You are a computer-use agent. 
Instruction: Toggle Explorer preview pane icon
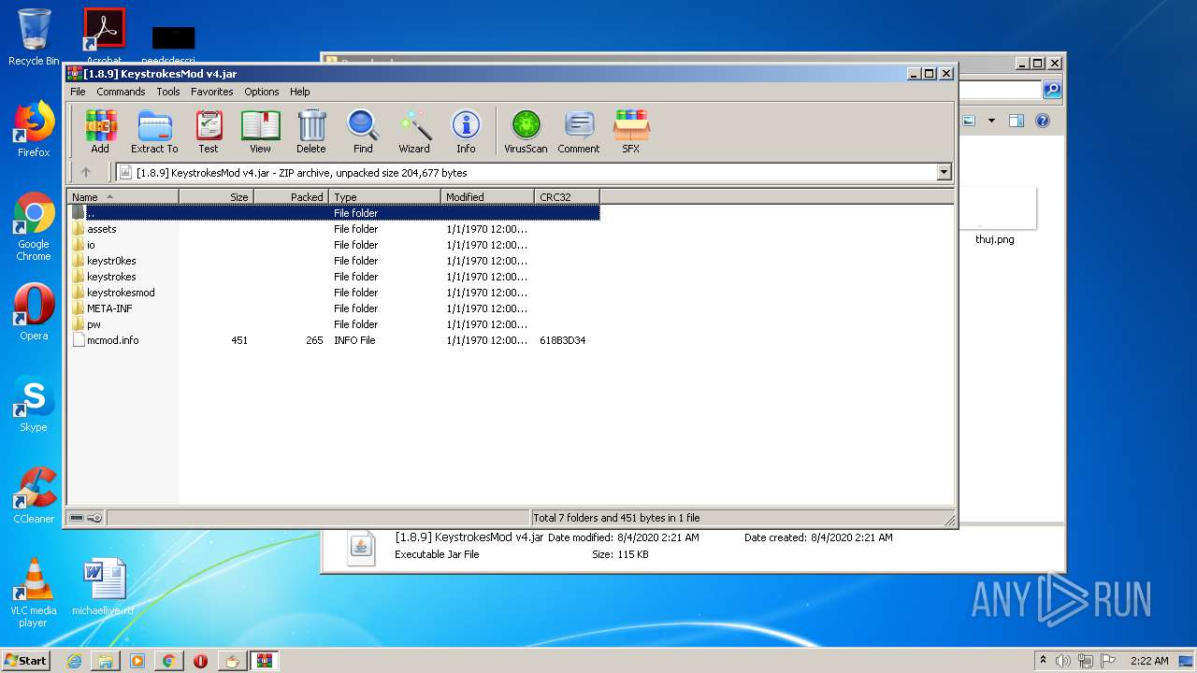tap(1017, 121)
